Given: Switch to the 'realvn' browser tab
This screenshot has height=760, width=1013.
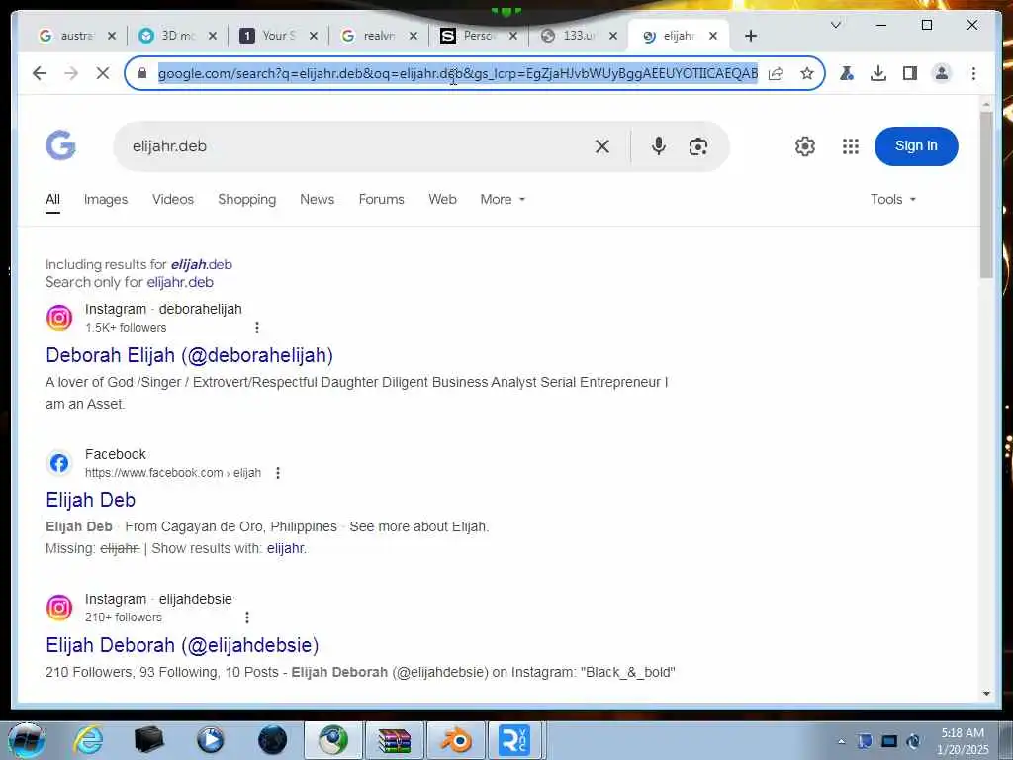Looking at the screenshot, I should click(379, 37).
